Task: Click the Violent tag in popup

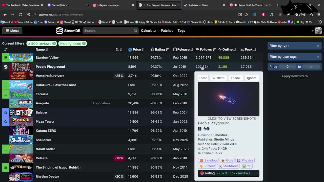Action: [207, 166]
